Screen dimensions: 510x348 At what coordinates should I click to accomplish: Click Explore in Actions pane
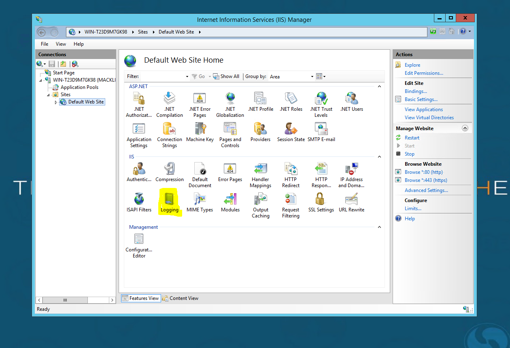[x=412, y=65]
